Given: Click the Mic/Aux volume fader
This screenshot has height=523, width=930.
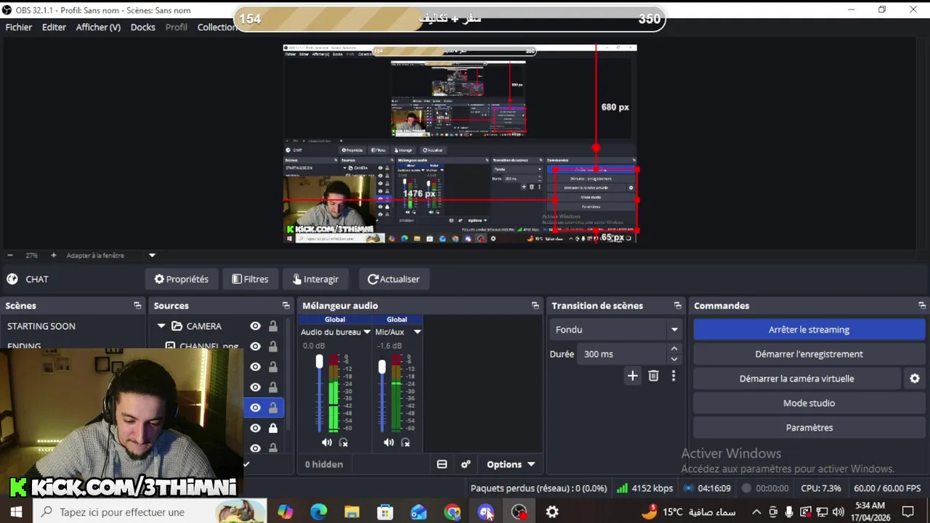Looking at the screenshot, I should (382, 368).
